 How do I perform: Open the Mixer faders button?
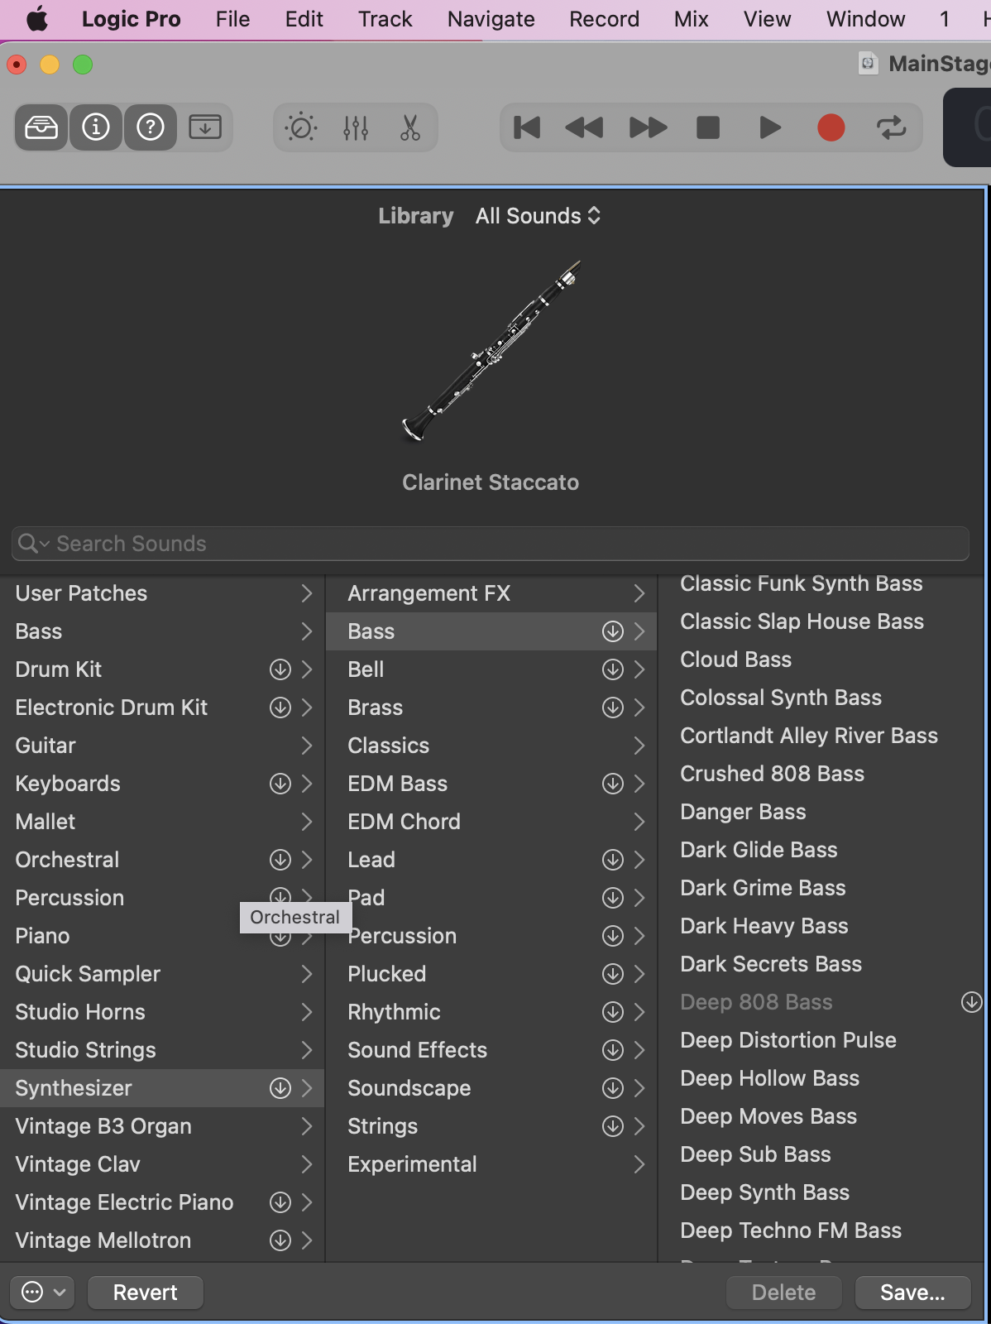[x=356, y=127]
